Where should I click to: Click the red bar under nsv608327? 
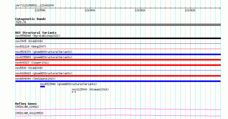(x=118, y=65)
